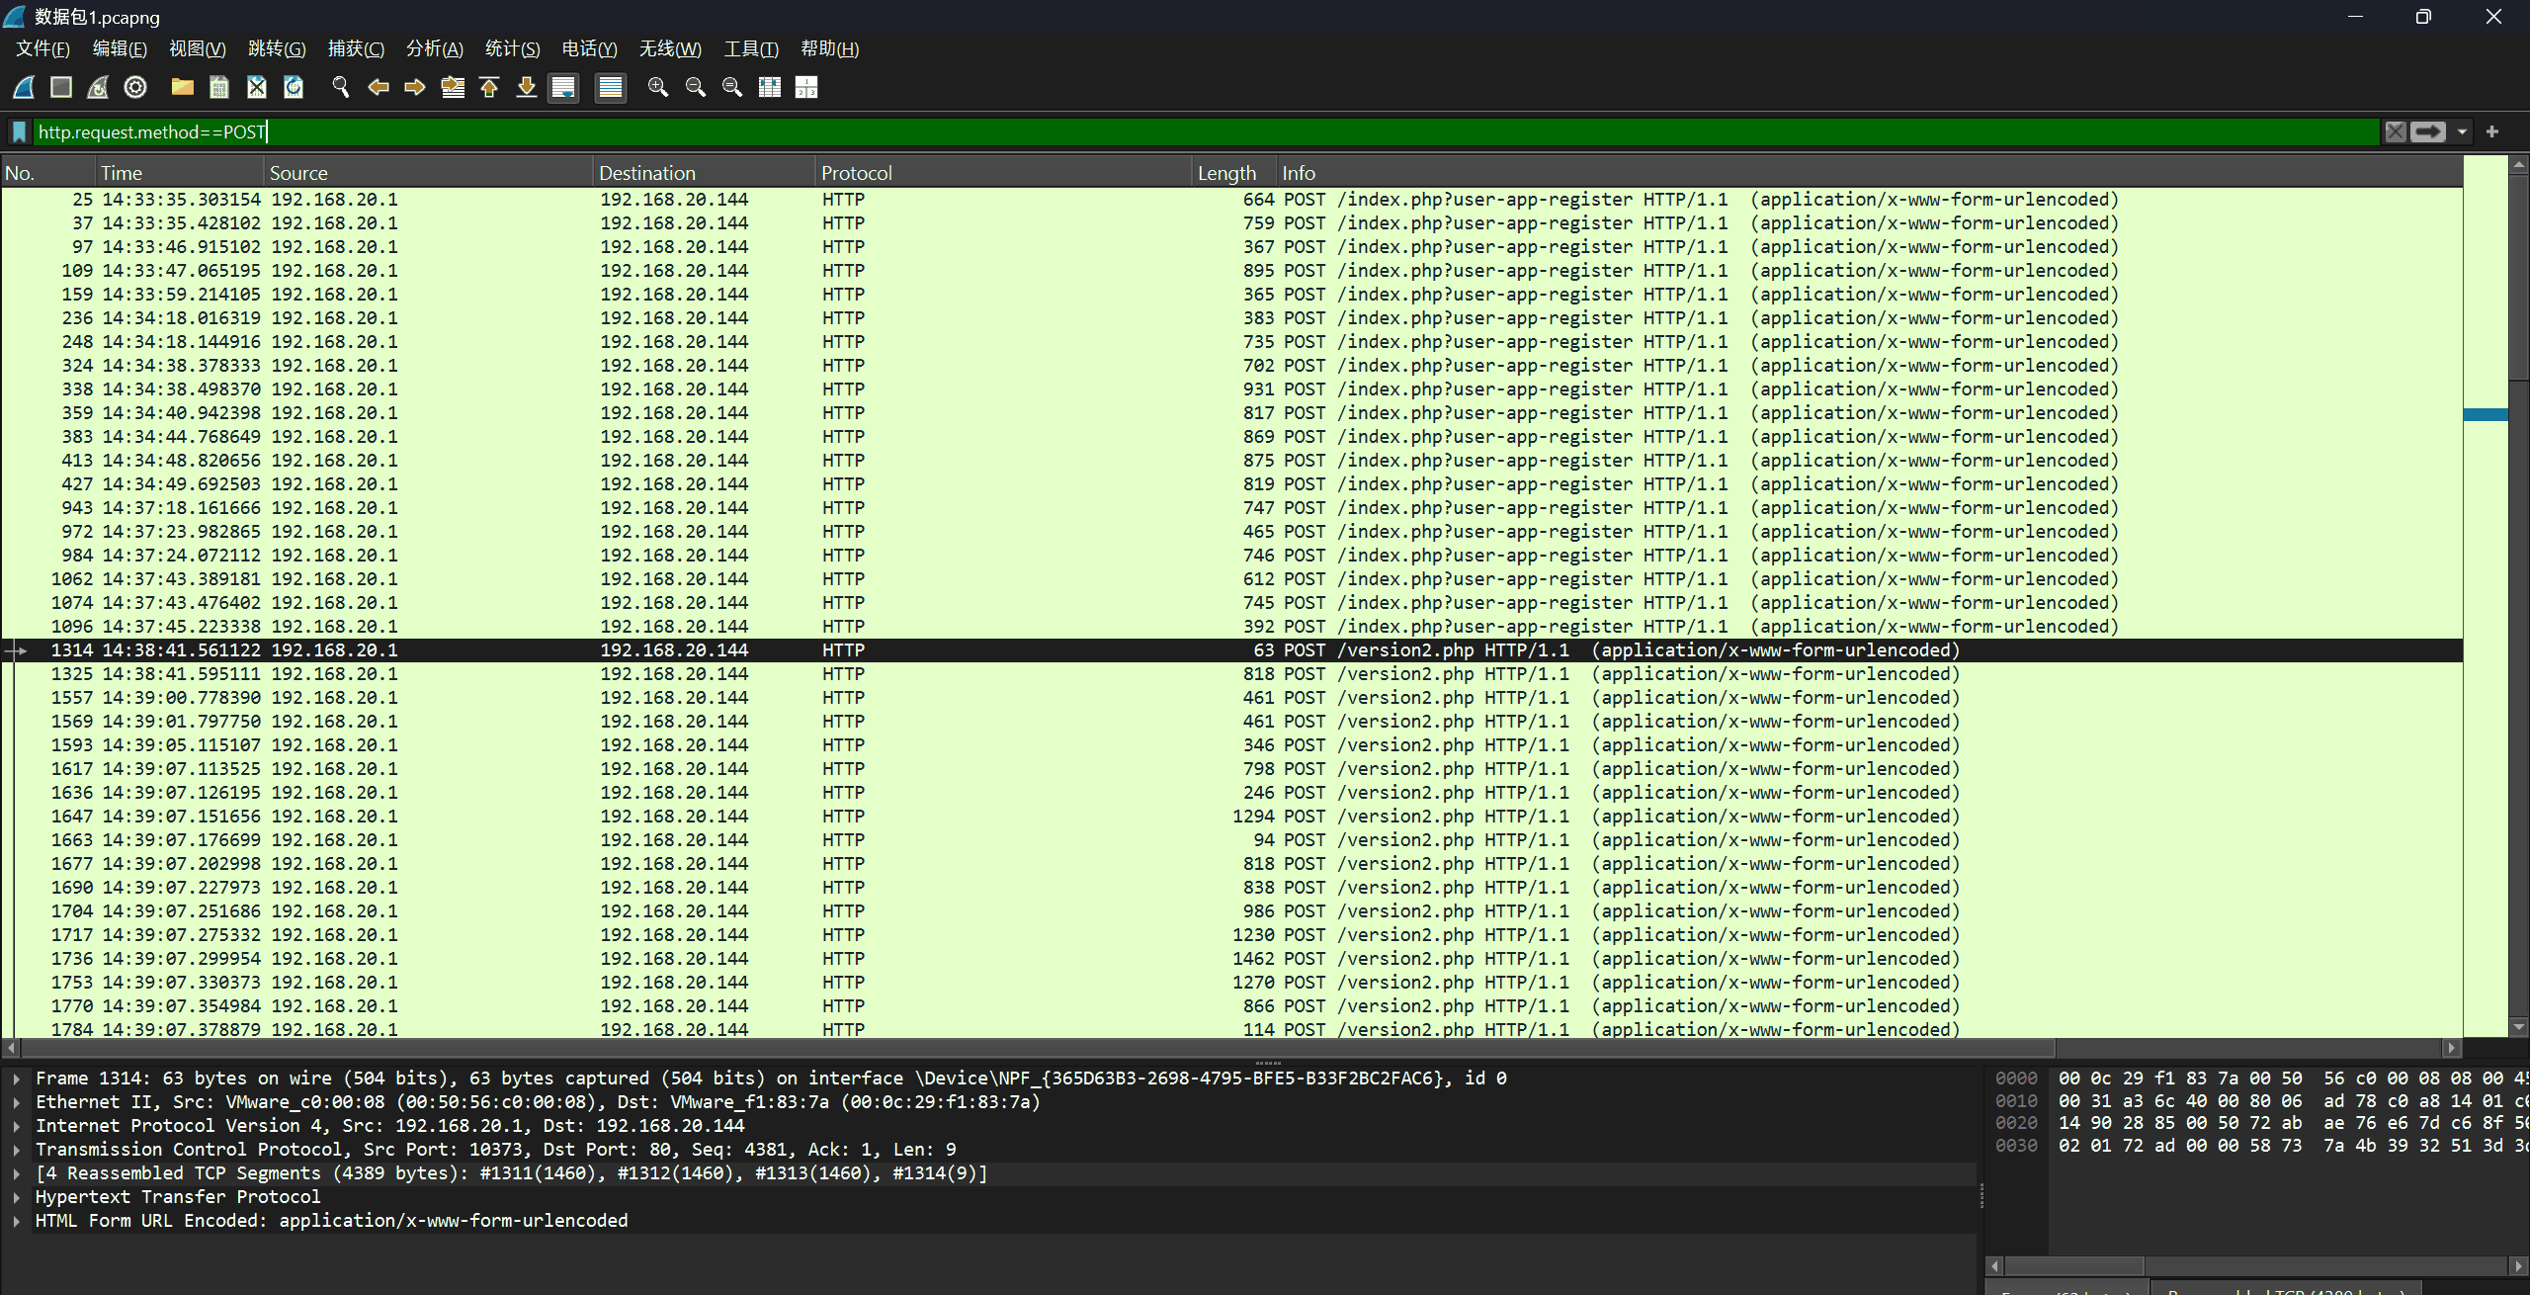Click the open capture file folder icon
2530x1295 pixels.
coord(182,88)
